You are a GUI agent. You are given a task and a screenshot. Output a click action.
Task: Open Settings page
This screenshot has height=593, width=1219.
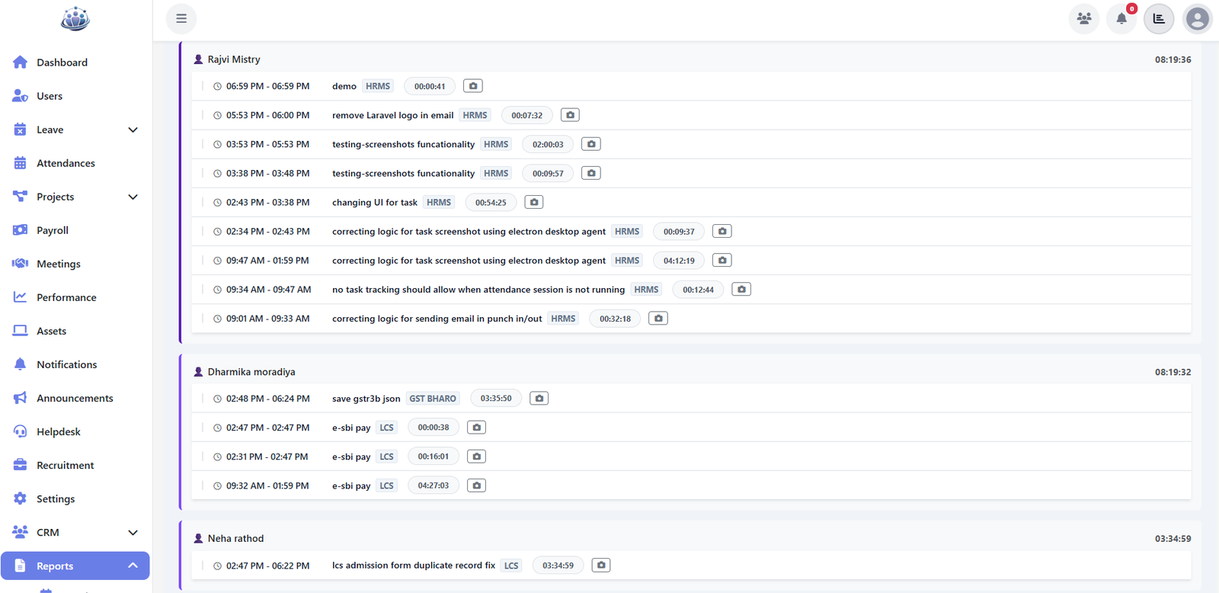point(75,498)
